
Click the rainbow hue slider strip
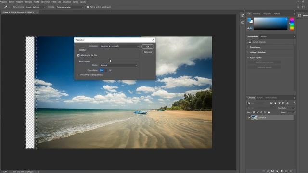[292, 24]
